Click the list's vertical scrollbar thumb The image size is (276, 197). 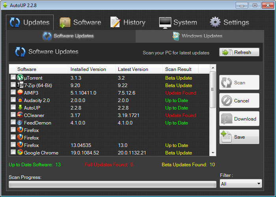coord(213,89)
